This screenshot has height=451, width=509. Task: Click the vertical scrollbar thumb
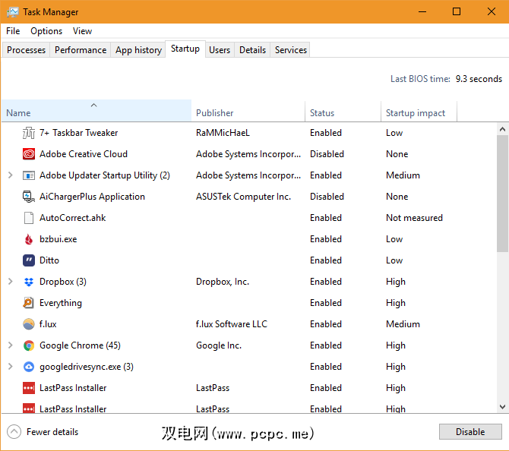pos(502,194)
